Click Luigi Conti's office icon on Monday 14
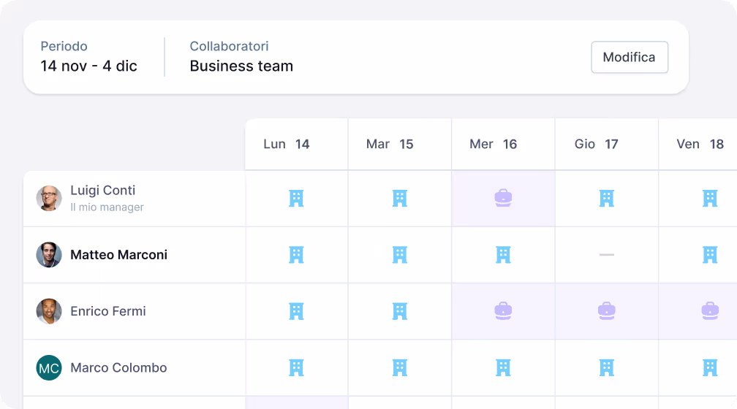The height and width of the screenshot is (409, 737). pos(296,198)
